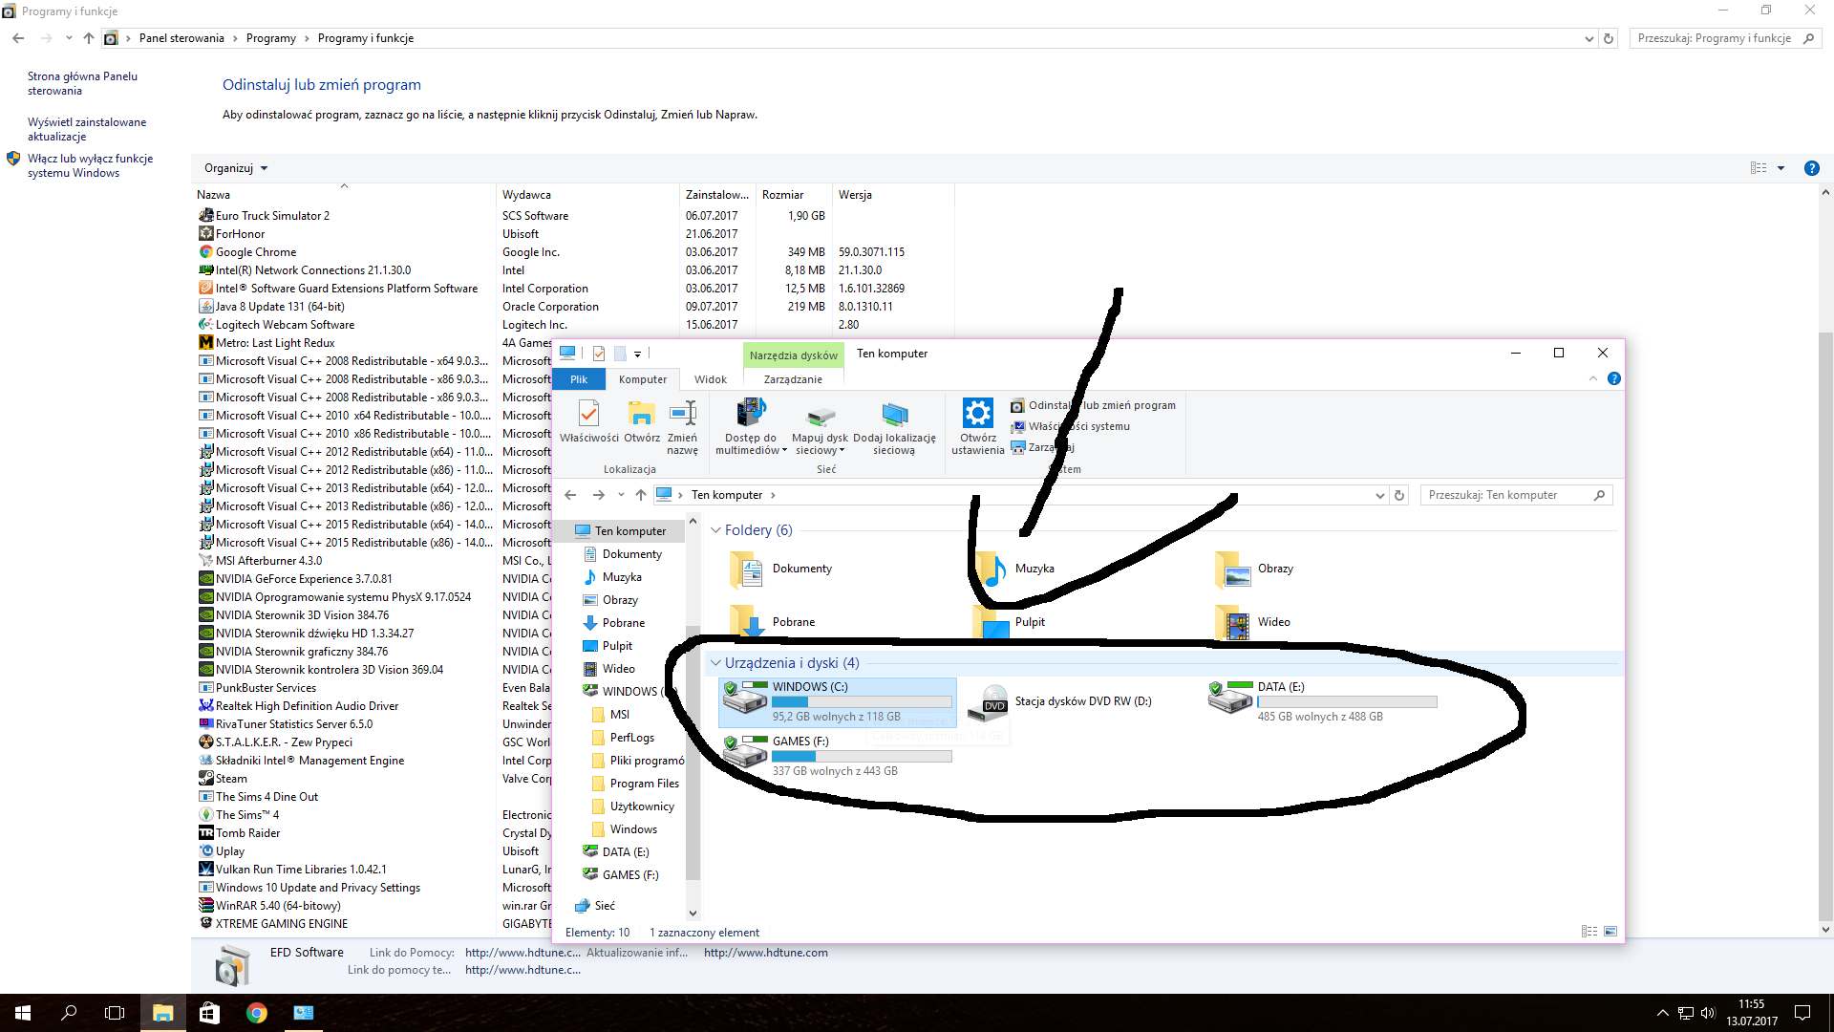The image size is (1834, 1032).
Task: Collapse the Foldery (6) group
Action: (716, 530)
